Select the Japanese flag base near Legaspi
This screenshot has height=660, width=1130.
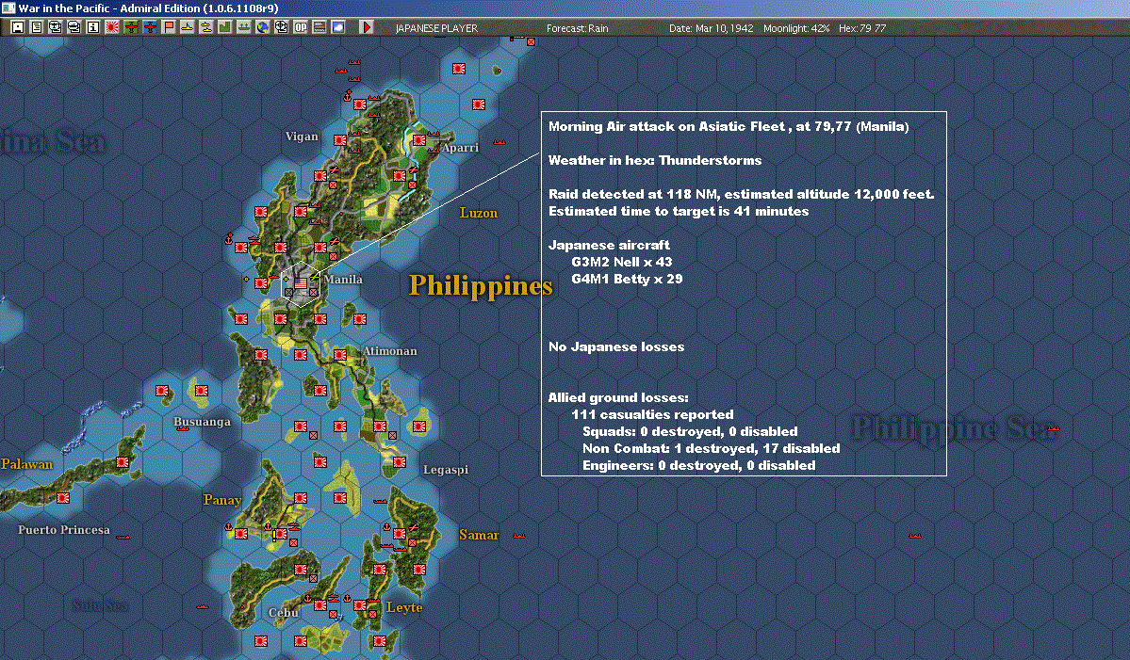click(400, 462)
